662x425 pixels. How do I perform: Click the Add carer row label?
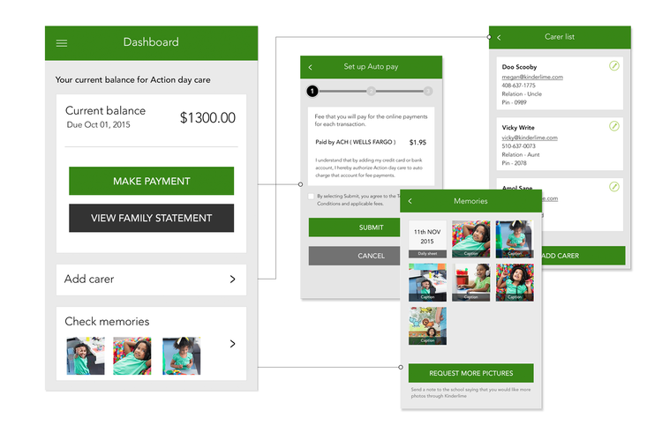89,280
